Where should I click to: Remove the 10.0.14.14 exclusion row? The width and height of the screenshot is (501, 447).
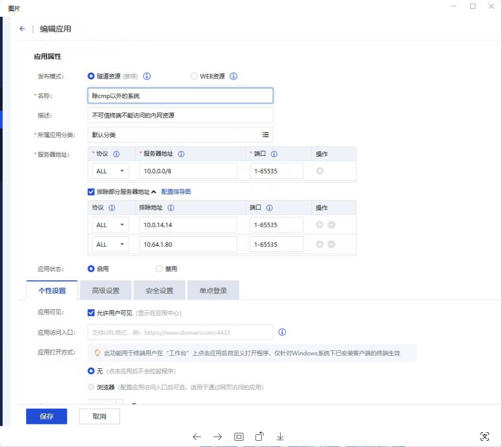(x=331, y=225)
